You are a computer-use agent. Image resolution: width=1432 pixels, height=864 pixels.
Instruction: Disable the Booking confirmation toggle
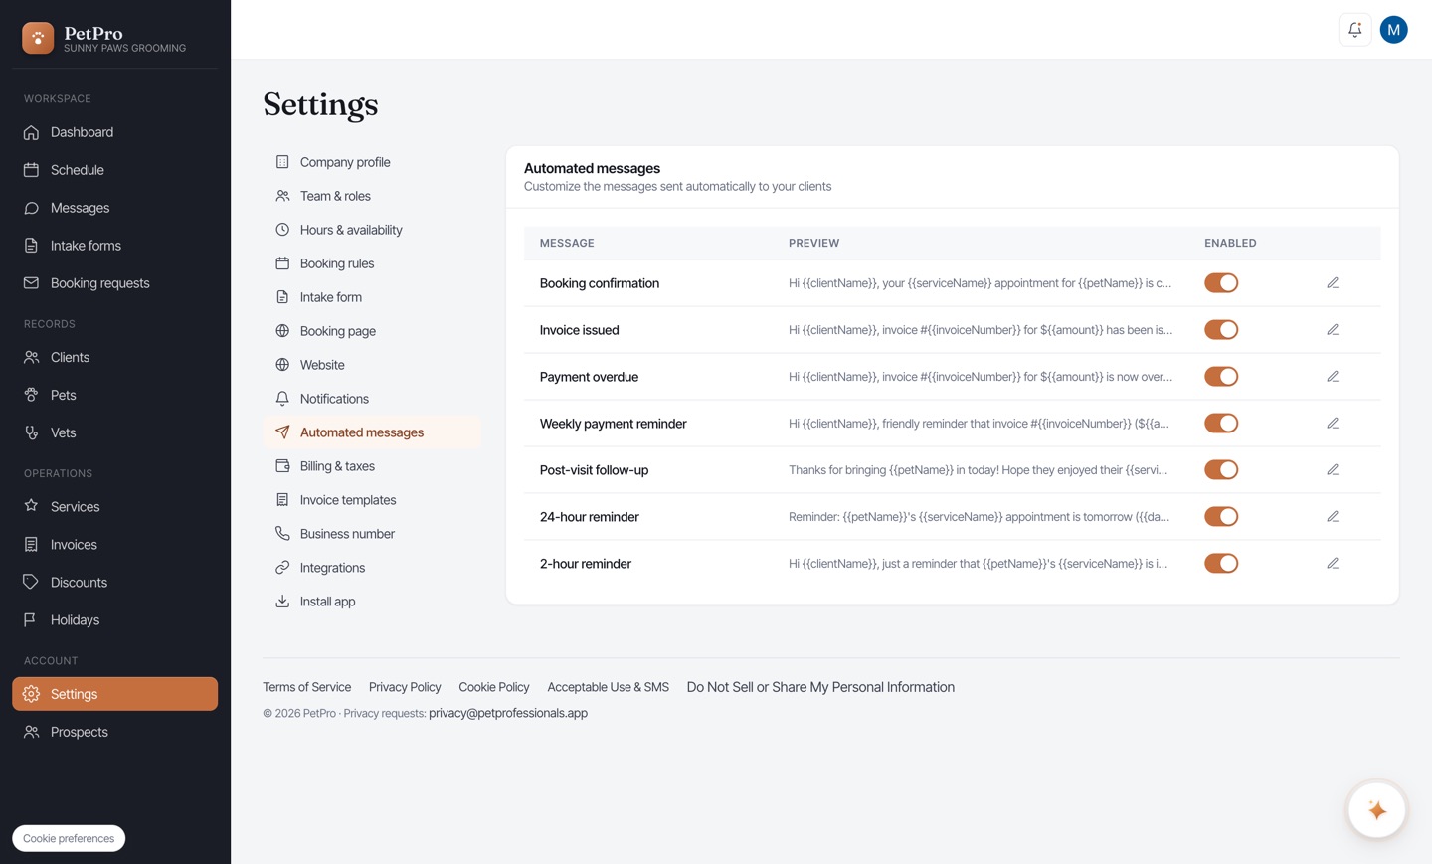(1221, 283)
